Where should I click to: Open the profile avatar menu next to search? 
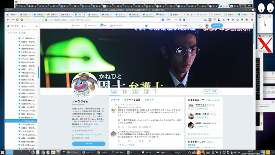click(207, 26)
